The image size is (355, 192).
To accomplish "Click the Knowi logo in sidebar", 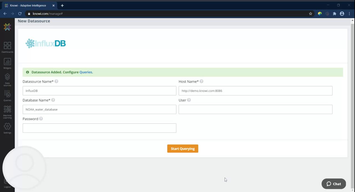I will tap(7, 27).
